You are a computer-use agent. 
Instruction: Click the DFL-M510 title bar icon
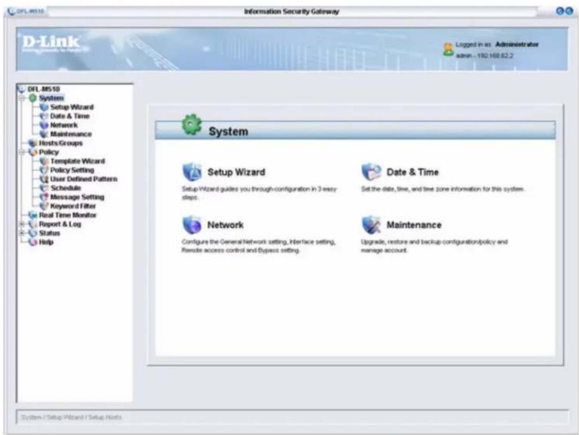[x=12, y=11]
